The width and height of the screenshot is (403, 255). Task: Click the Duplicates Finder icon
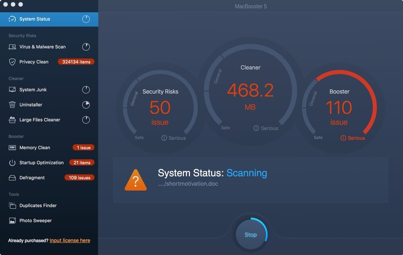click(x=12, y=206)
